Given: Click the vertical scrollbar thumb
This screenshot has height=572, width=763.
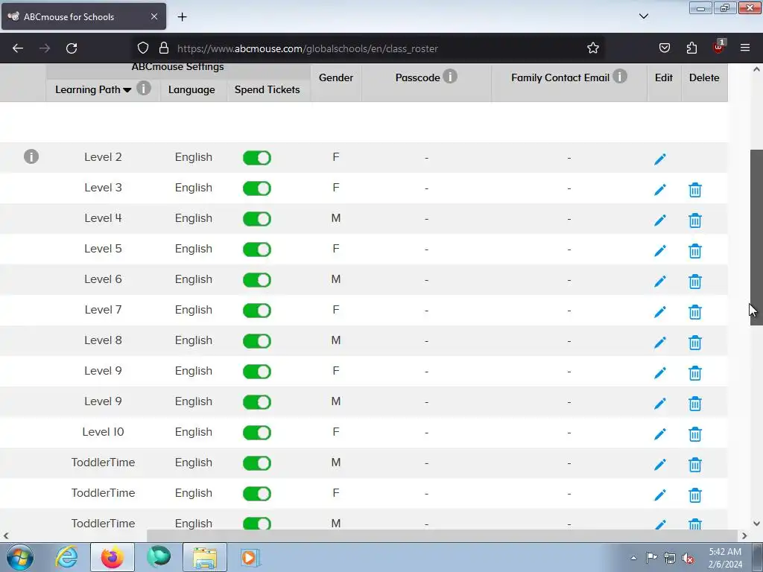Looking at the screenshot, I should tap(756, 238).
